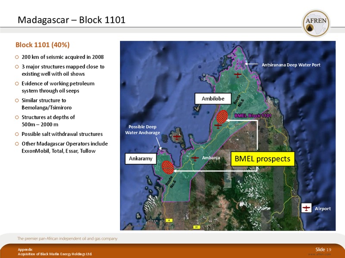The image size is (345, 258).
Task: Click the magenta BMEL Block 1101 label
Action: tap(253, 115)
